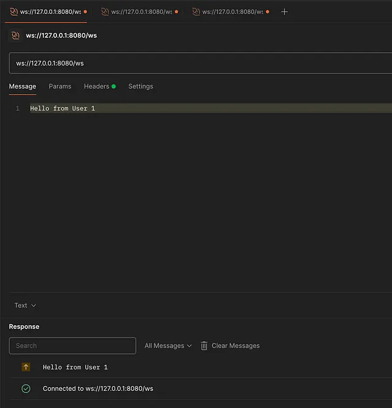This screenshot has width=392, height=408.
Task: Go to the Settings tab
Action: pyautogui.click(x=140, y=86)
